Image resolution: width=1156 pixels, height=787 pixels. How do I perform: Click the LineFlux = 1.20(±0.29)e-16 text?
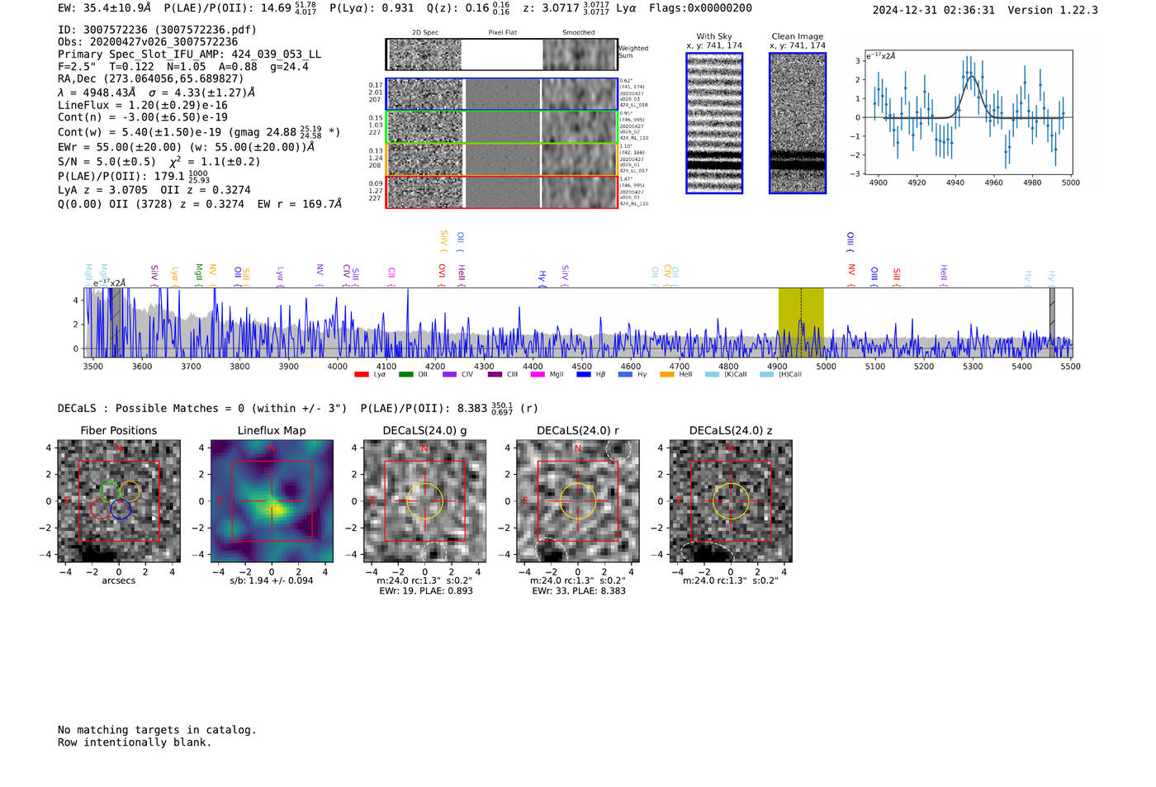click(143, 106)
